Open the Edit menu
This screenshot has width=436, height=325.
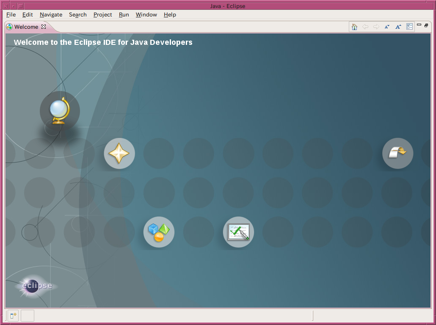(28, 15)
